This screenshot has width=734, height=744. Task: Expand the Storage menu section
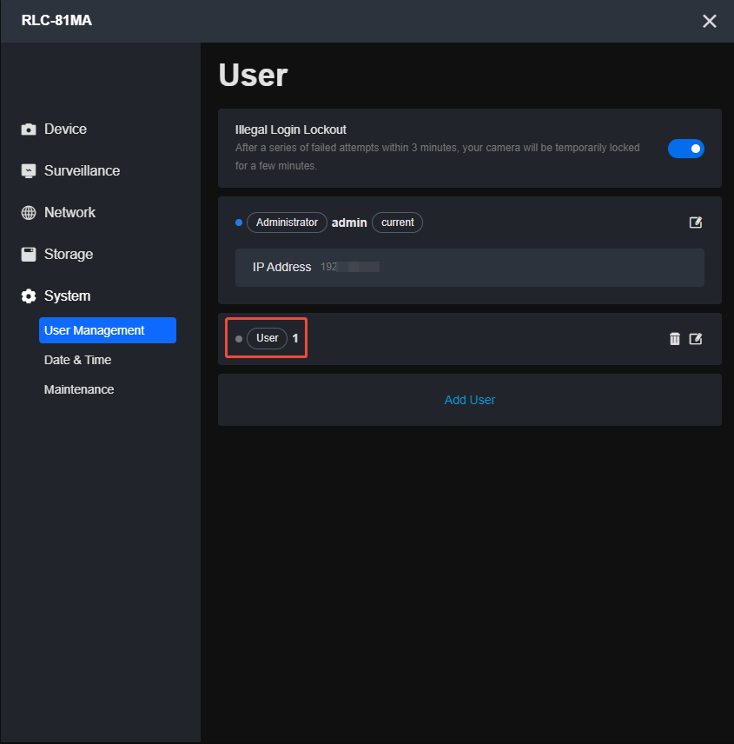click(x=68, y=255)
